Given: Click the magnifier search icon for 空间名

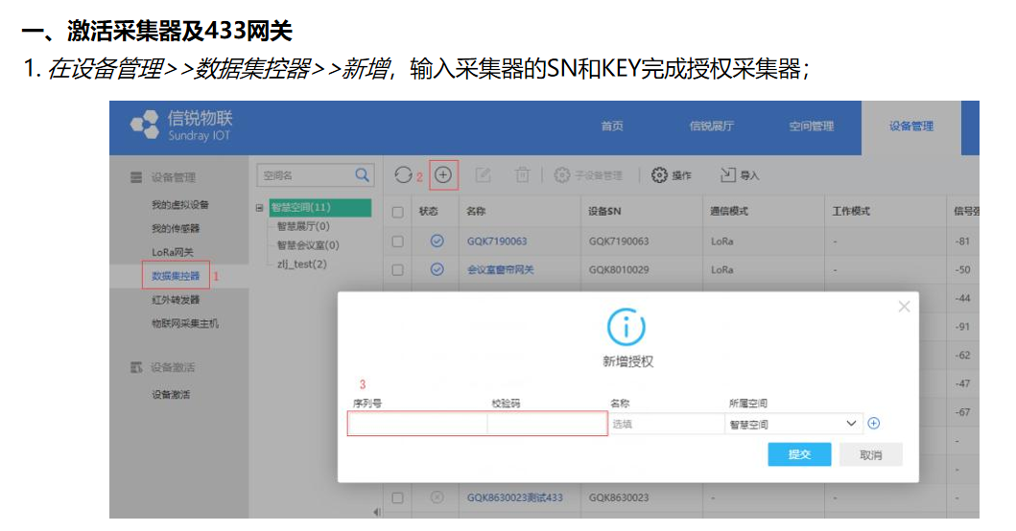Looking at the screenshot, I should (363, 174).
